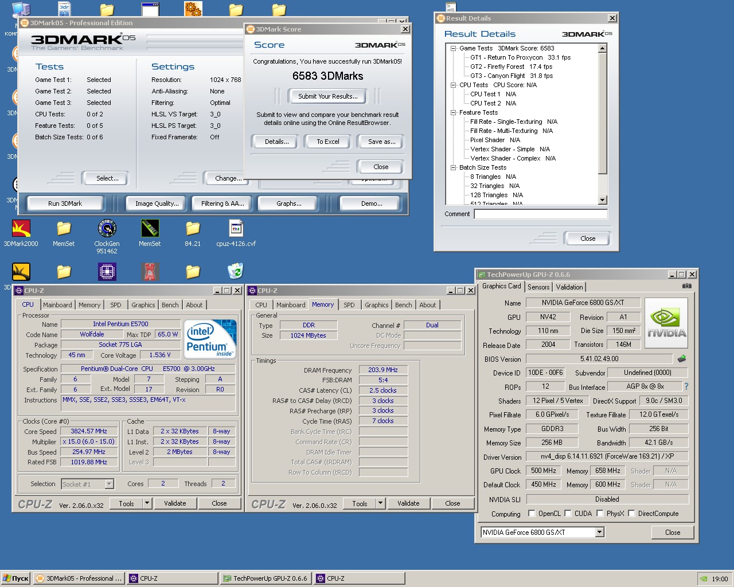Viewport: 734px width, 587px height.
Task: Click the Start (Пуск) button
Action: click(x=15, y=578)
